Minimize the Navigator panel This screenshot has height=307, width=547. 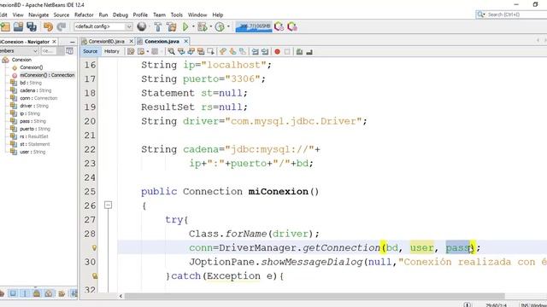coord(72,42)
